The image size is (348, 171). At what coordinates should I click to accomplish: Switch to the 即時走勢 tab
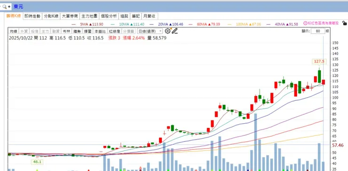point(32,16)
